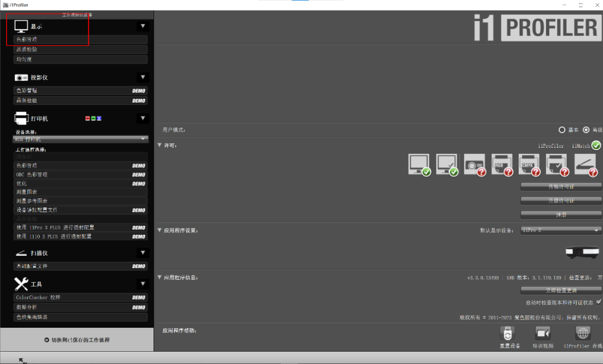Toggle the 启动时检查版本和许可证状态 checkbox
The image size is (603, 364).
click(599, 302)
